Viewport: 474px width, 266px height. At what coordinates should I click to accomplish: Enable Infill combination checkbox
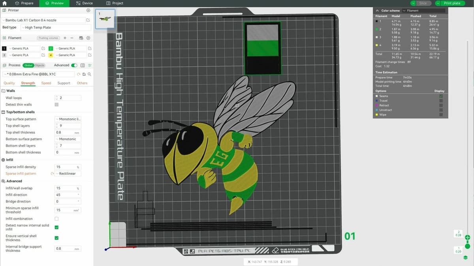click(x=56, y=219)
